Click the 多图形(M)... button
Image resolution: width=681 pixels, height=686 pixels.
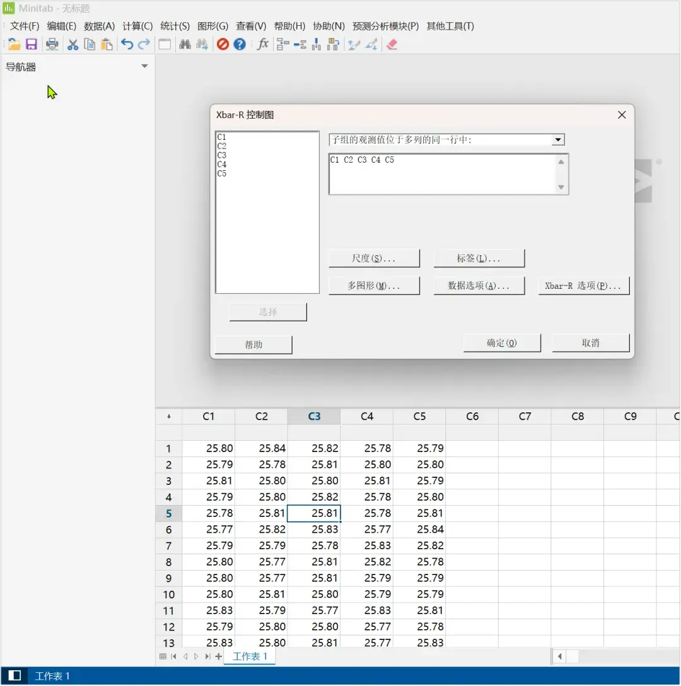tap(374, 286)
